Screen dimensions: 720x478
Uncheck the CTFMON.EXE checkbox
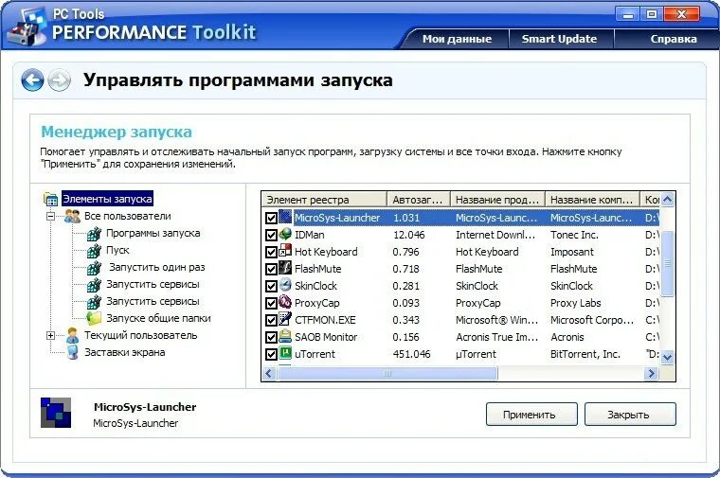[271, 320]
